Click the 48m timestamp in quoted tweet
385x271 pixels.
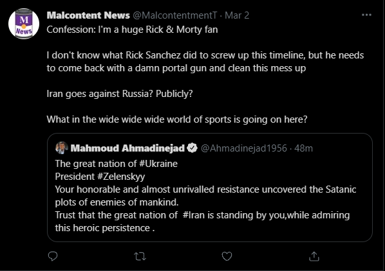click(x=303, y=148)
